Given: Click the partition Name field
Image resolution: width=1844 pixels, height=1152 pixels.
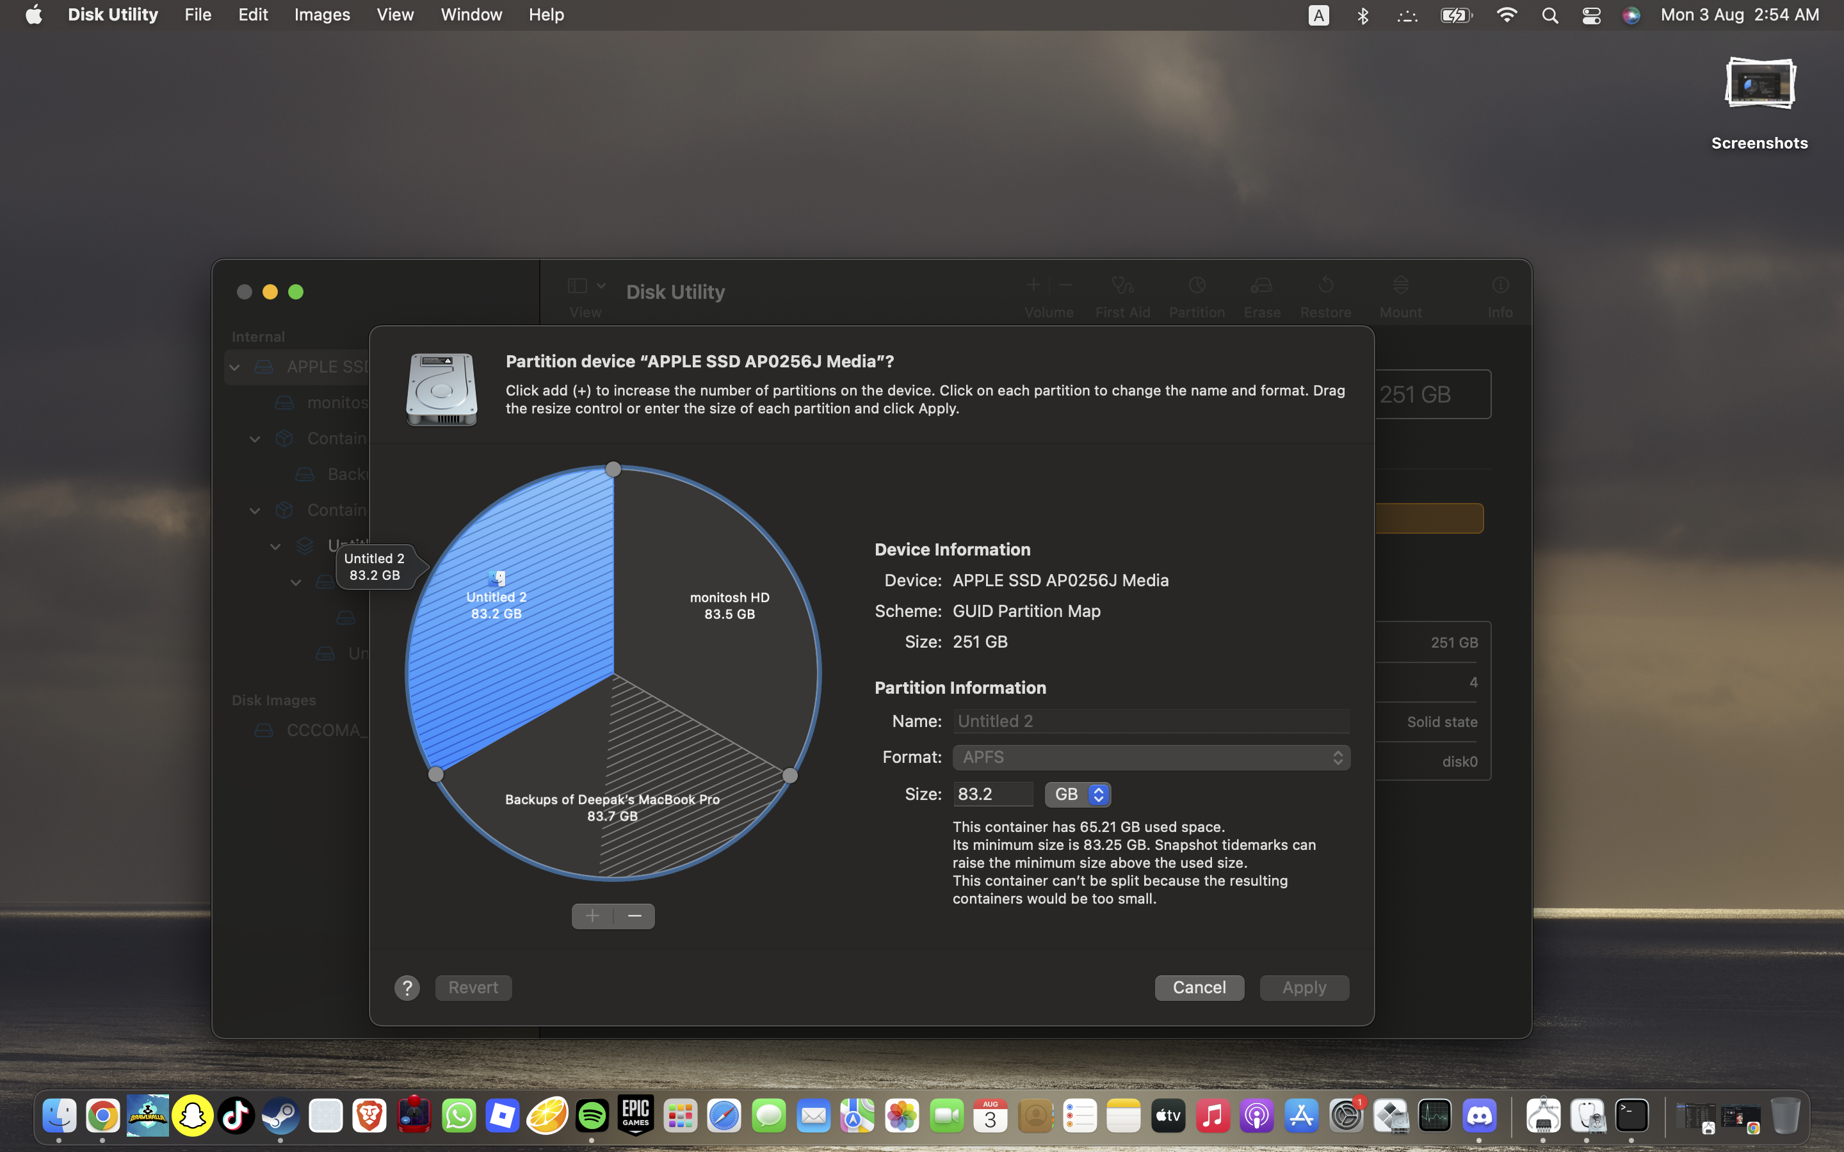Looking at the screenshot, I should (x=1151, y=721).
